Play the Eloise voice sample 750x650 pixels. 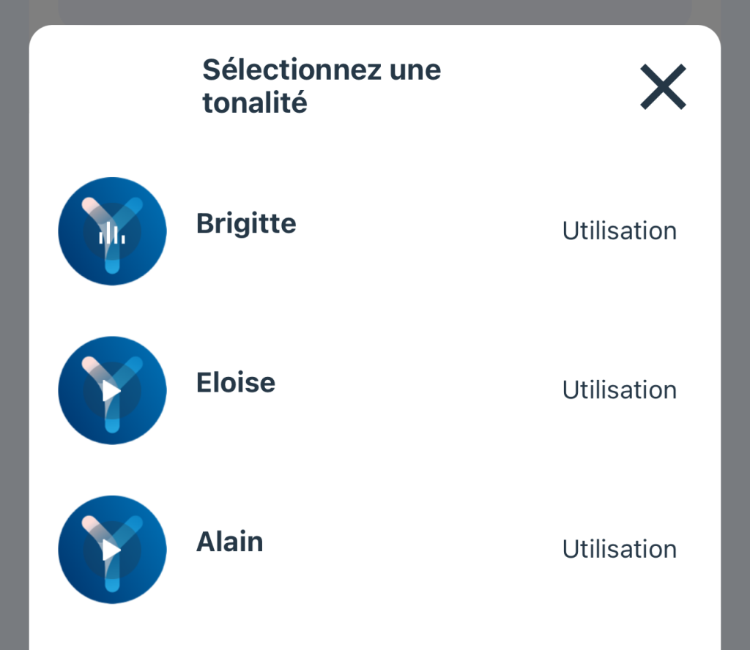[x=112, y=390]
